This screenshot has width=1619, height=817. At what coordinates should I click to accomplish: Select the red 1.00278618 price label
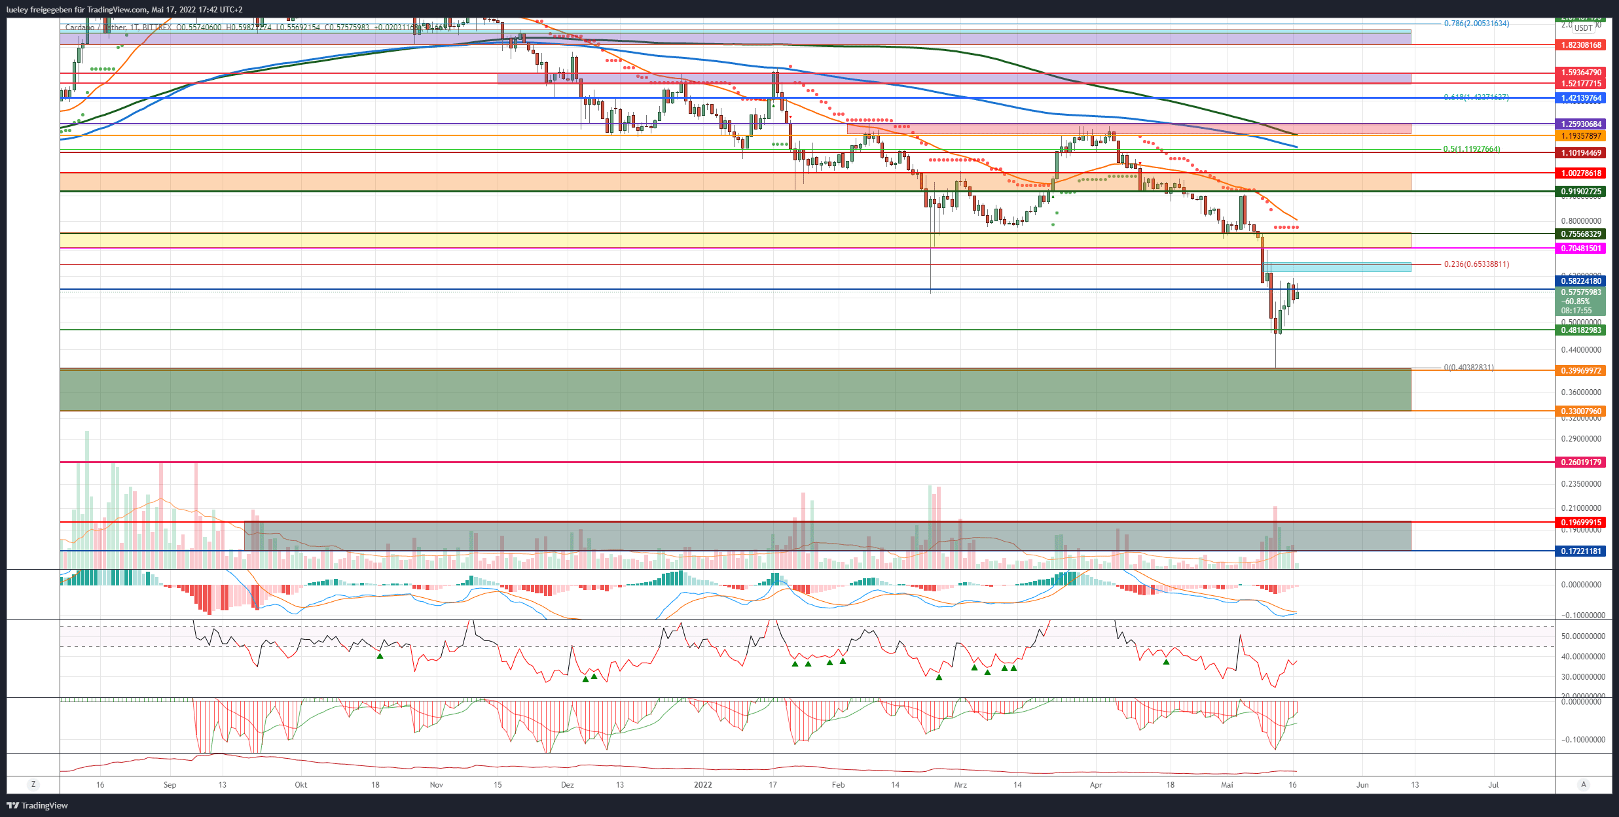point(1580,173)
